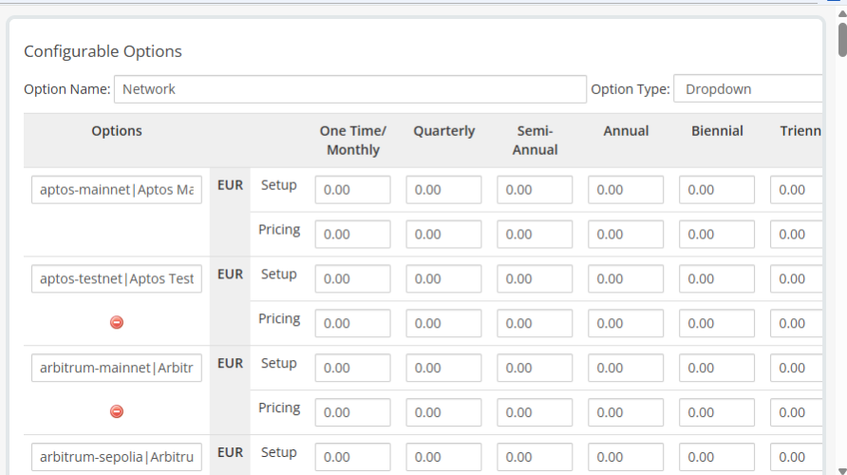
Task: Click the Annual column header
Action: [x=626, y=131]
